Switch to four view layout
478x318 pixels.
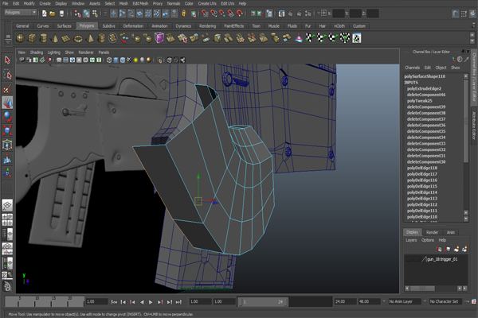click(x=7, y=219)
